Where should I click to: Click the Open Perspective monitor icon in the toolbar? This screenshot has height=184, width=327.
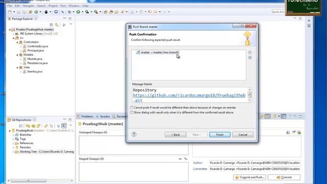click(56, 12)
